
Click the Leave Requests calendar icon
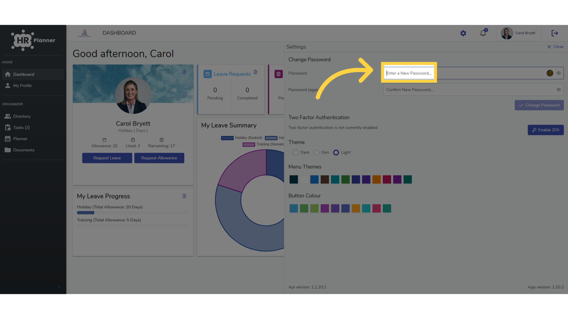[207, 74]
